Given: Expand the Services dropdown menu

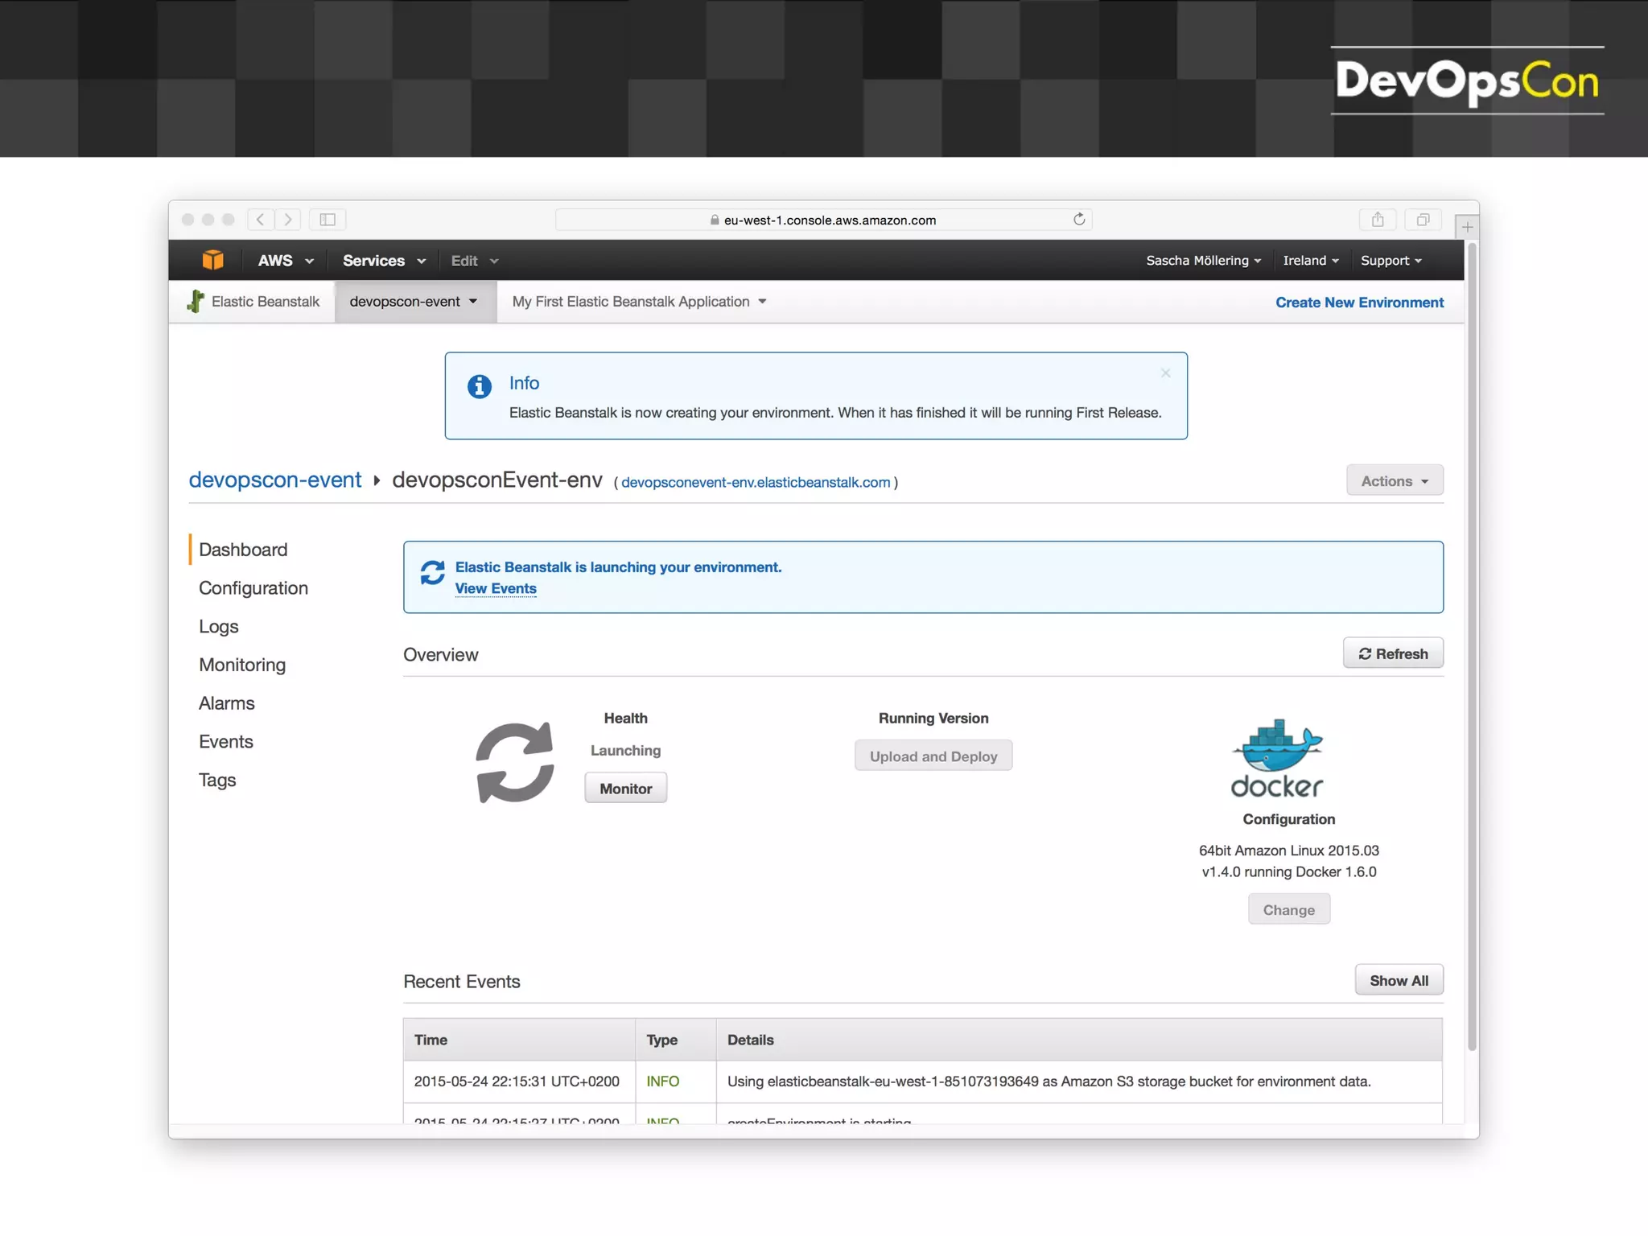Looking at the screenshot, I should (384, 261).
